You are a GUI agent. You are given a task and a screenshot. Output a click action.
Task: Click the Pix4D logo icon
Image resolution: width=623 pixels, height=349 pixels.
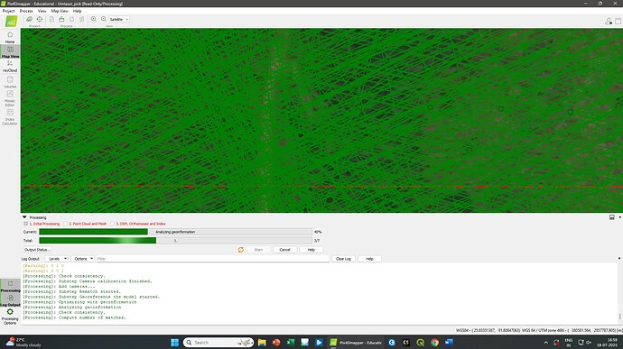click(11, 22)
